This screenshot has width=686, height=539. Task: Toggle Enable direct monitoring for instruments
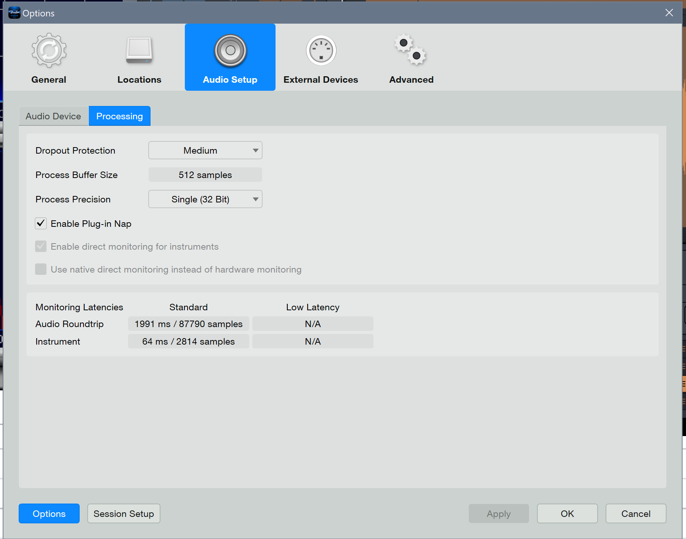(x=41, y=246)
